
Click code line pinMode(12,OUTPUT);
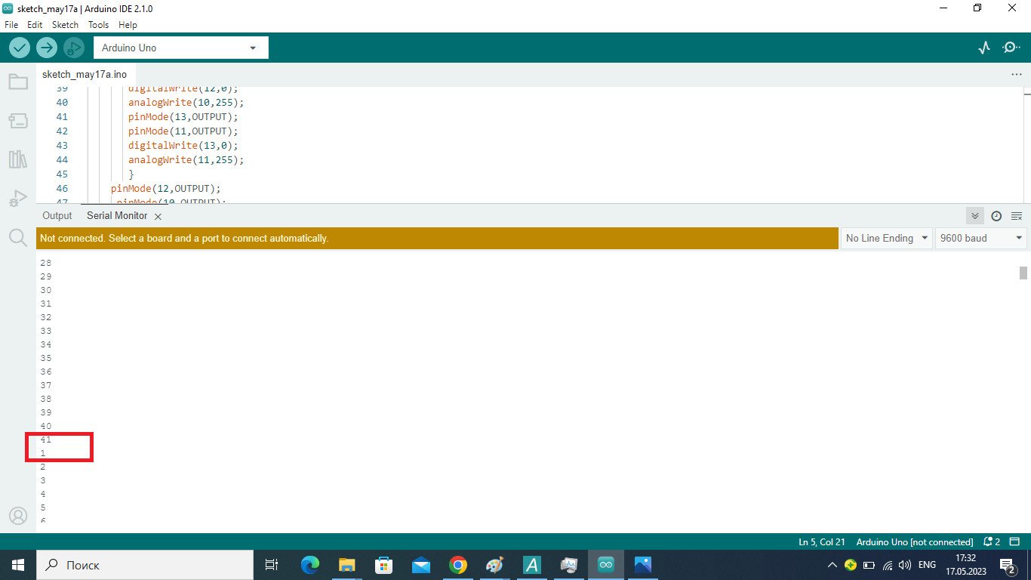tap(165, 188)
